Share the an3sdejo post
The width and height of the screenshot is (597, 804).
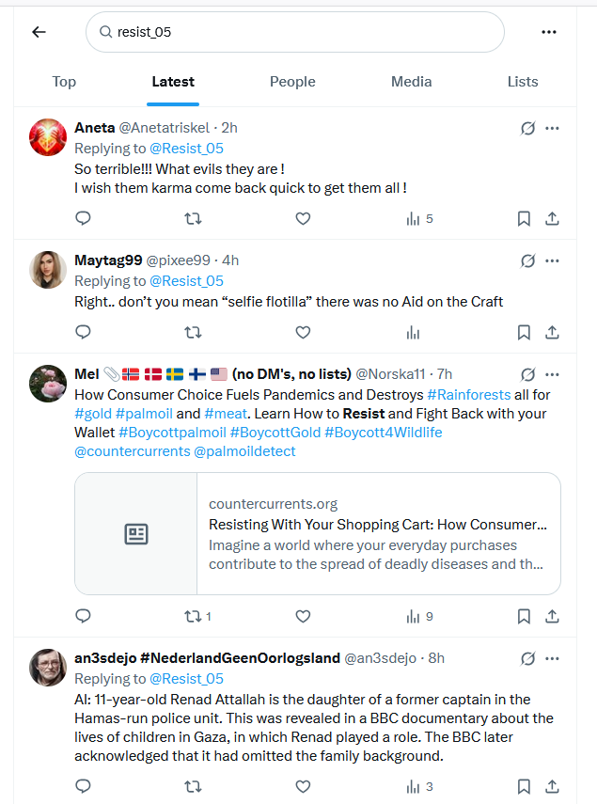point(553,786)
